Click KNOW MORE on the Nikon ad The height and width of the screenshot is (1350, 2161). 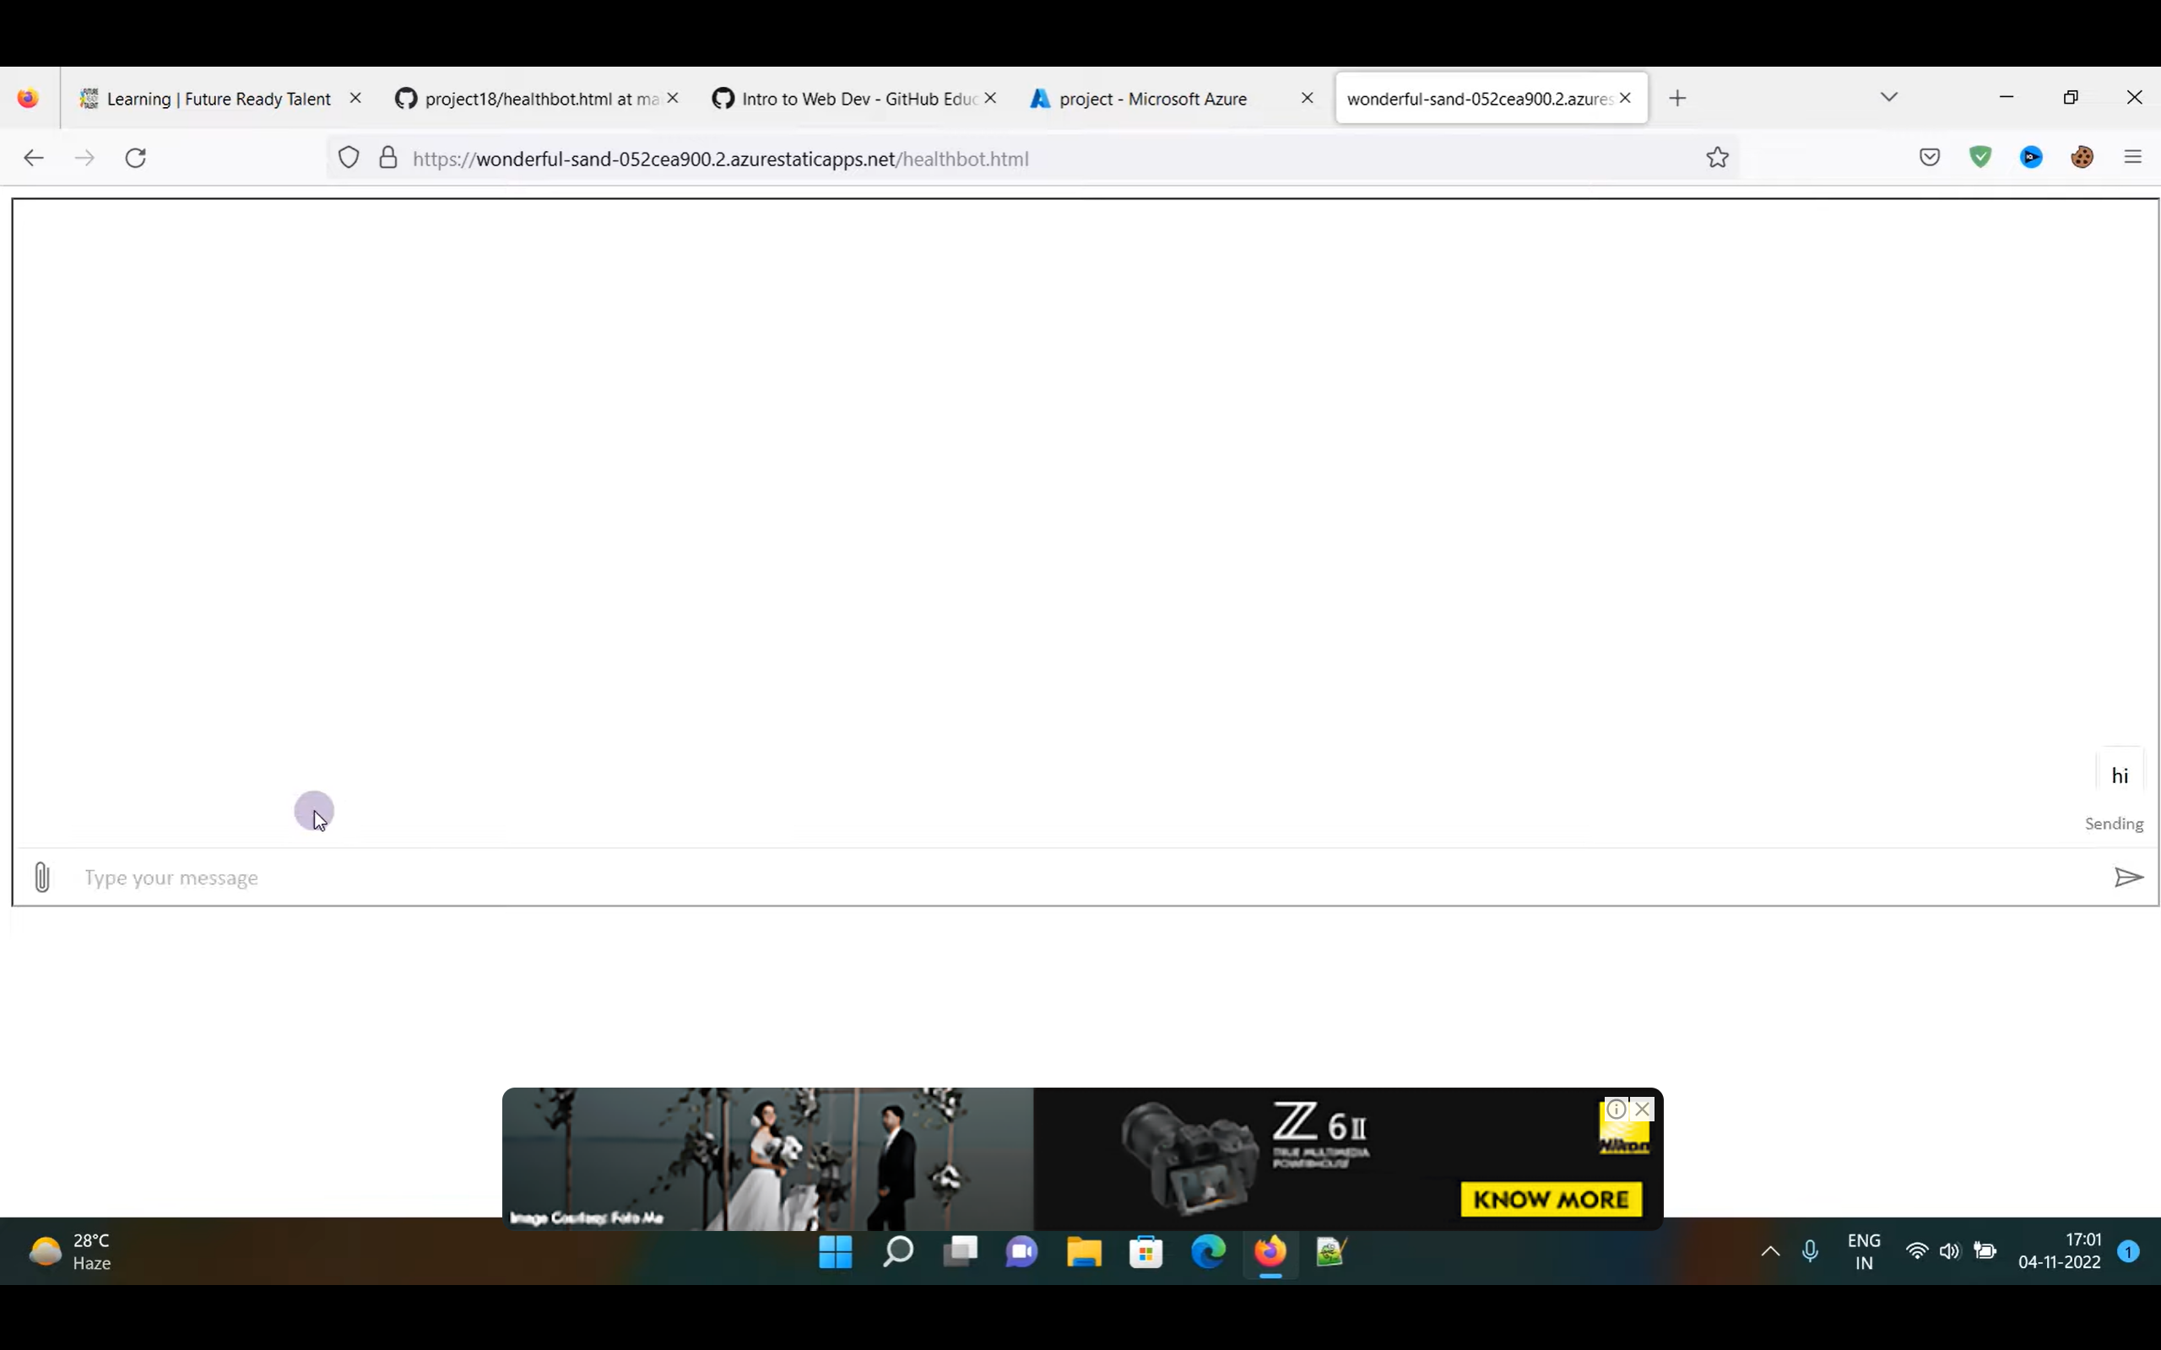(x=1550, y=1199)
